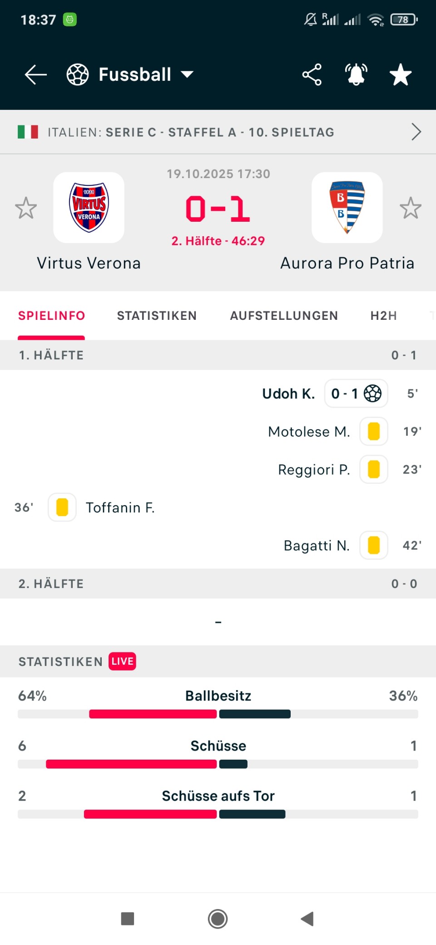Tap the share icon
436x945 pixels.
(x=312, y=75)
